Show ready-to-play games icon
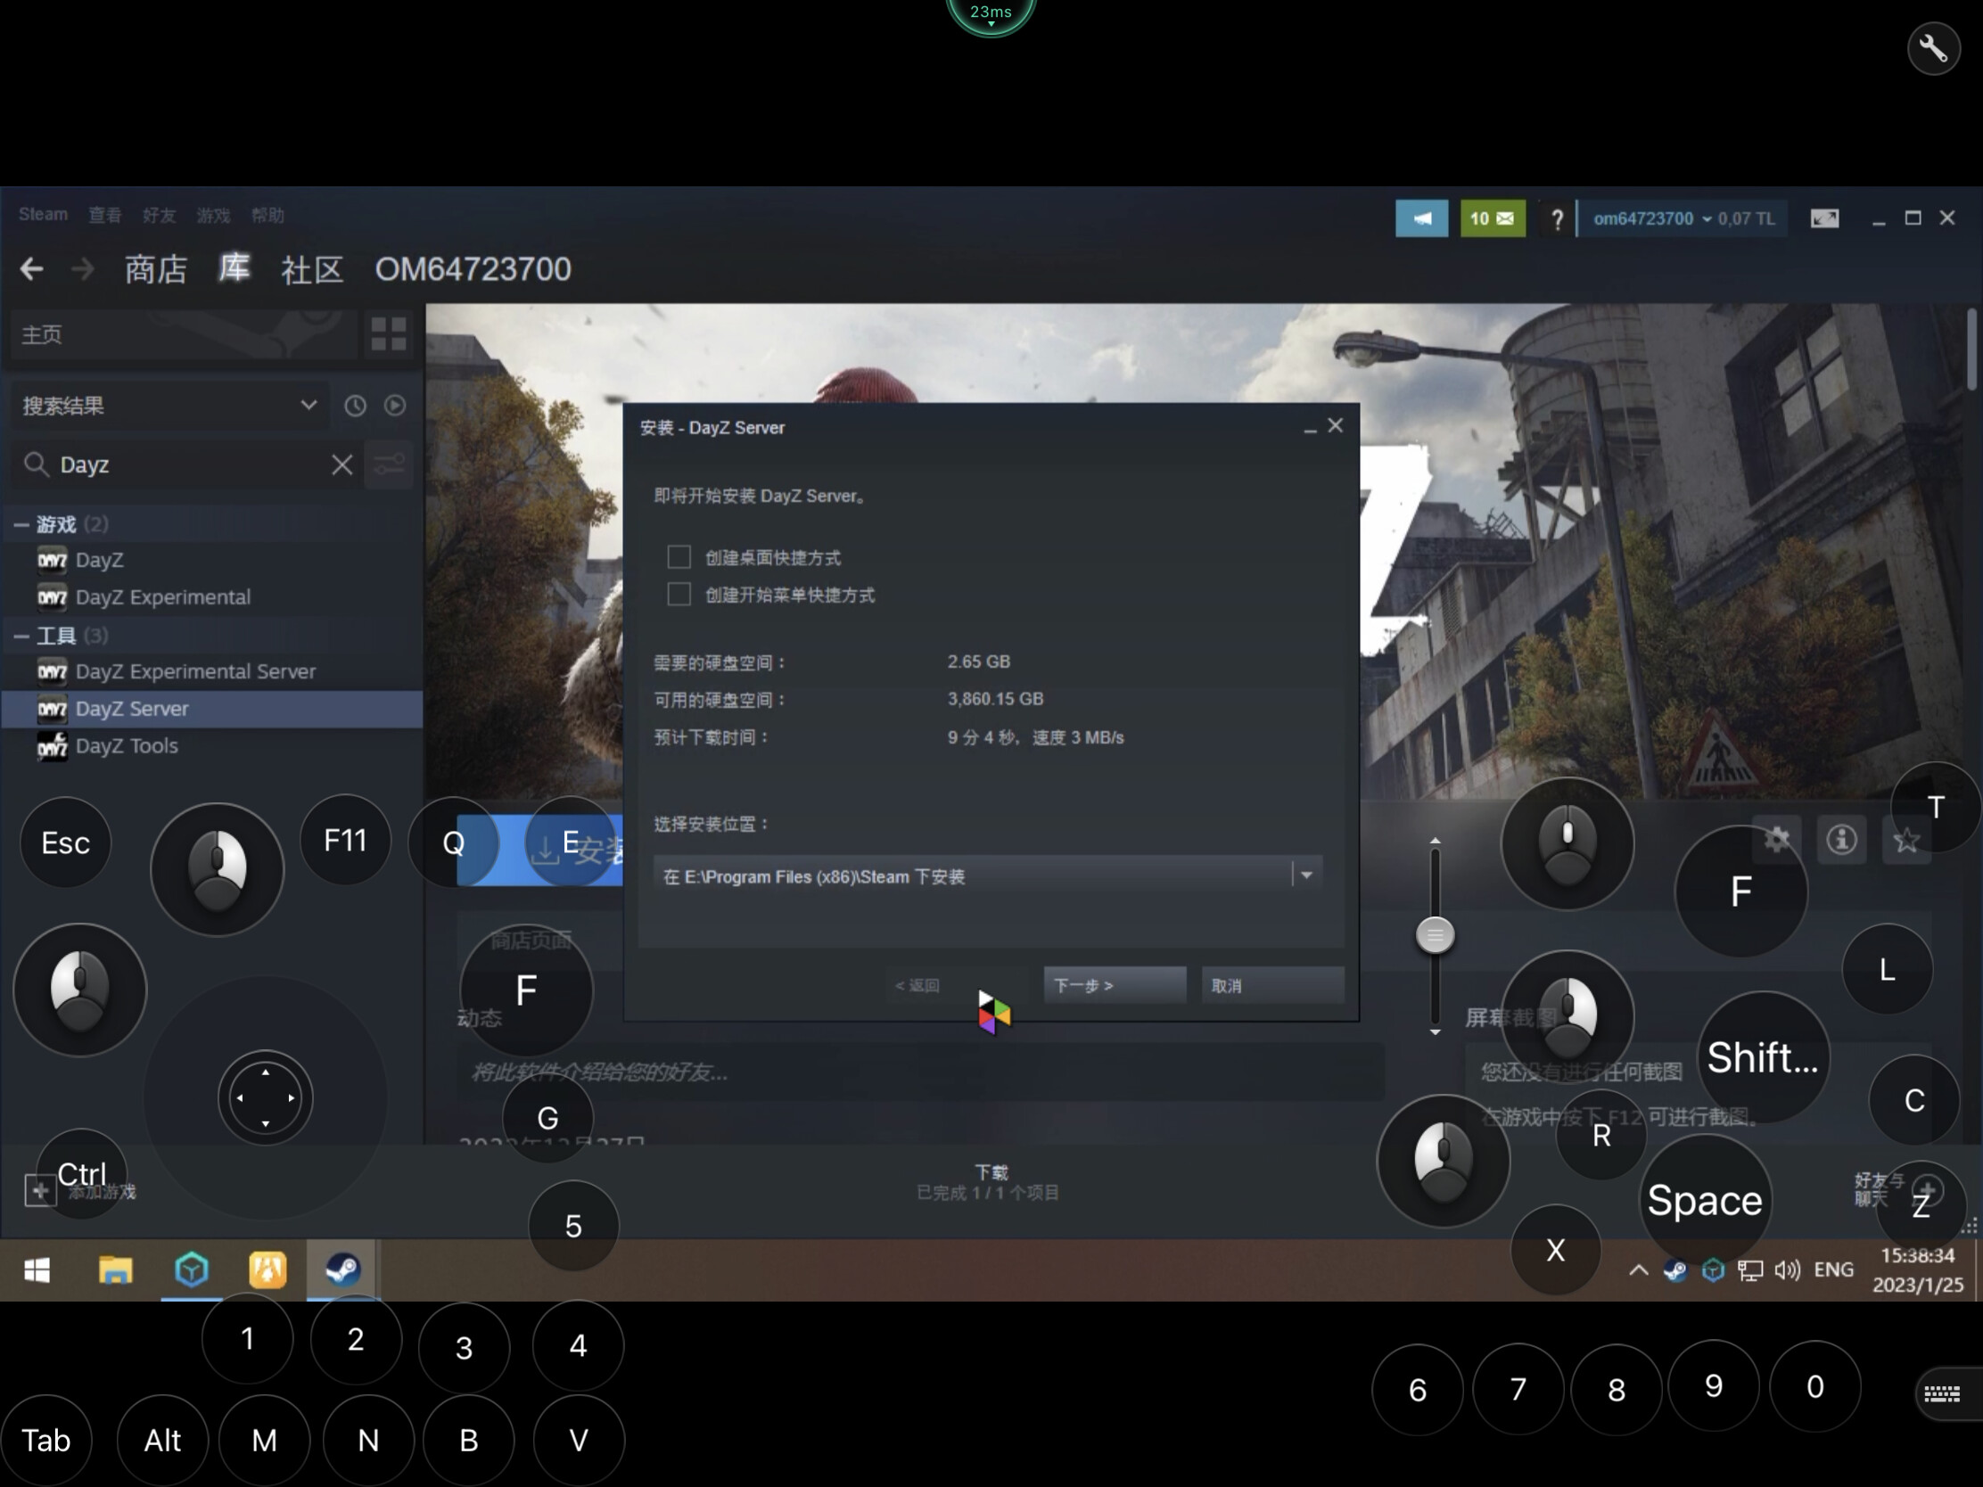1983x1487 pixels. (394, 406)
